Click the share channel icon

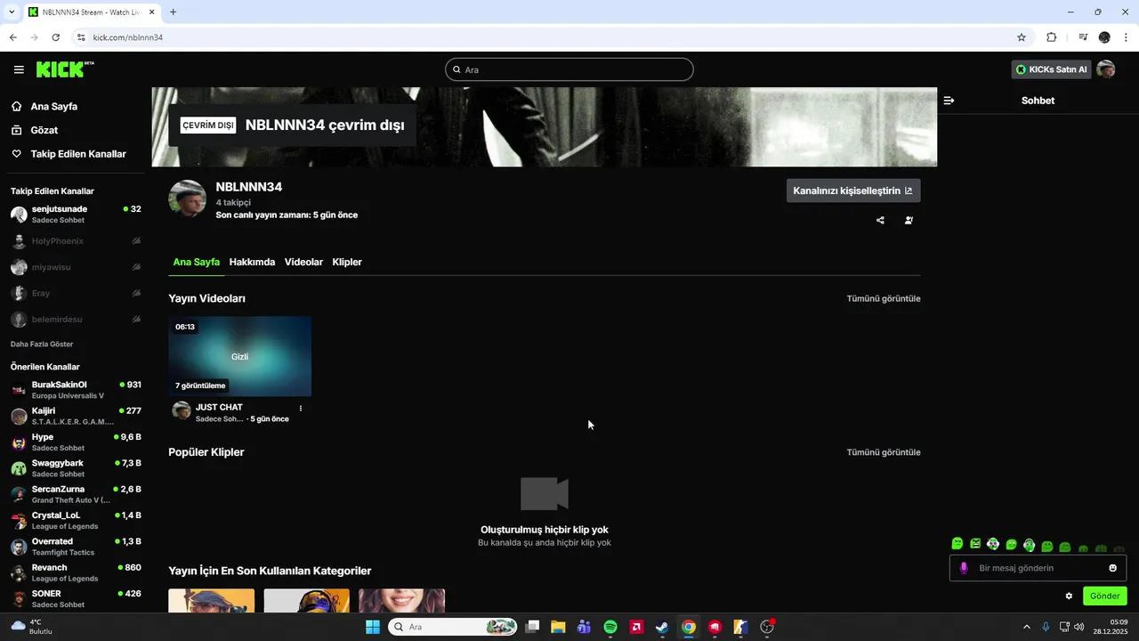point(880,221)
